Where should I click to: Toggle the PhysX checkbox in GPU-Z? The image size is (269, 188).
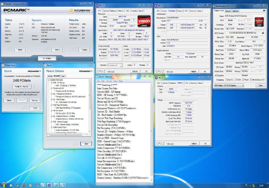coord(243,79)
